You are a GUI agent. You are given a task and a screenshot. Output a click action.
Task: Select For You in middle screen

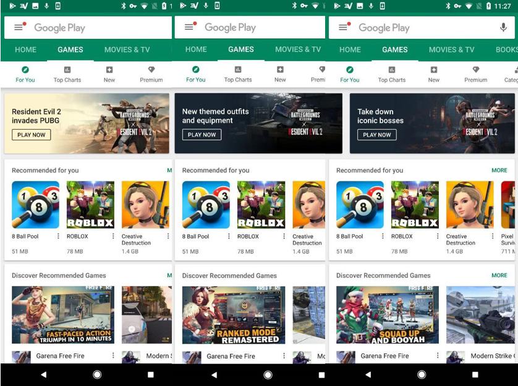click(x=195, y=74)
